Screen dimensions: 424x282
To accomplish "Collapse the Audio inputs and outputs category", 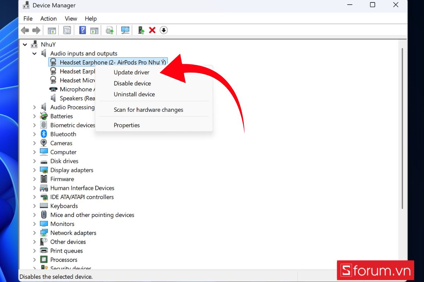I will click(34, 54).
